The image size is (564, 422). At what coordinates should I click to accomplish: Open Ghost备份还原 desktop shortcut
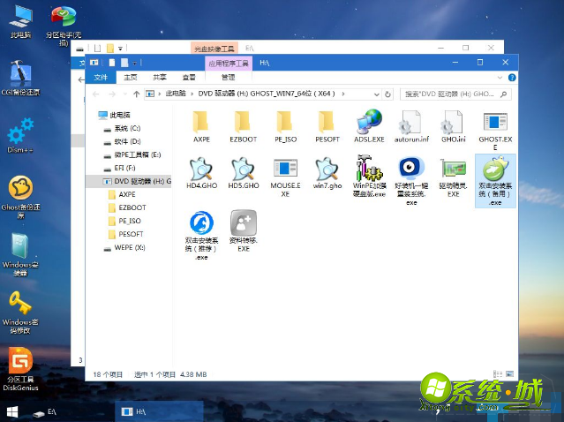pyautogui.click(x=20, y=197)
